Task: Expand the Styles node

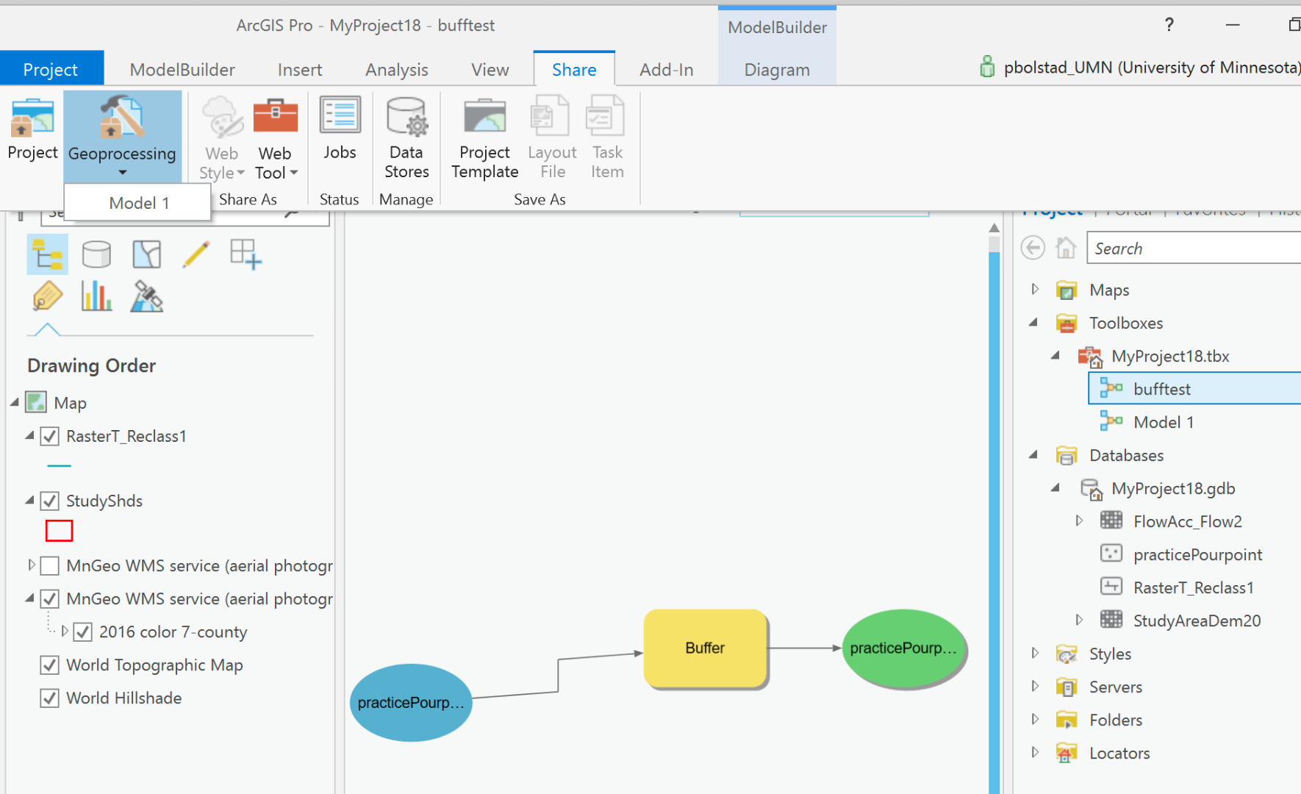Action: (x=1035, y=653)
